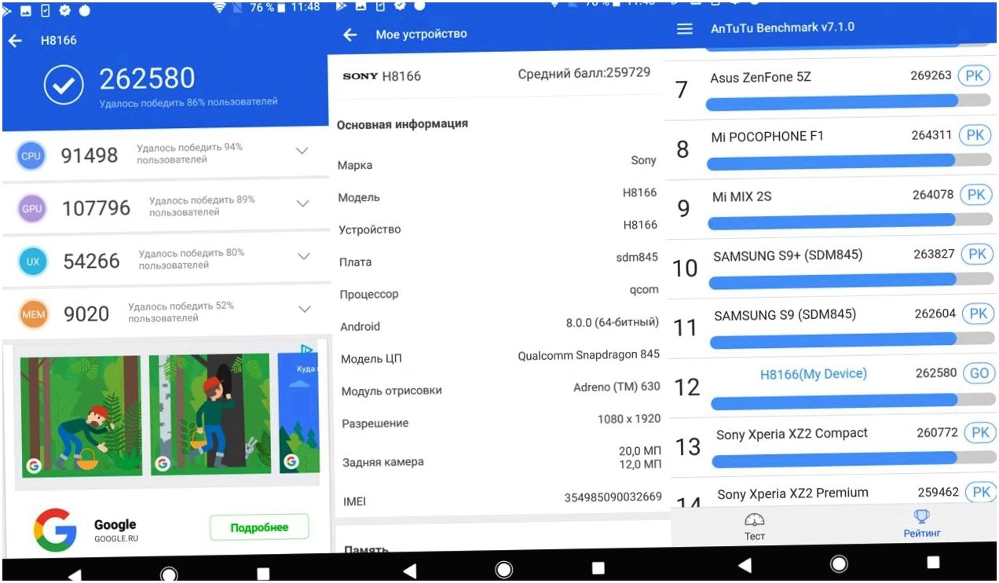Tap PK for SAMSUNG S9+ (SDM845)
Viewport: 999px width, 583px height.
click(x=977, y=254)
